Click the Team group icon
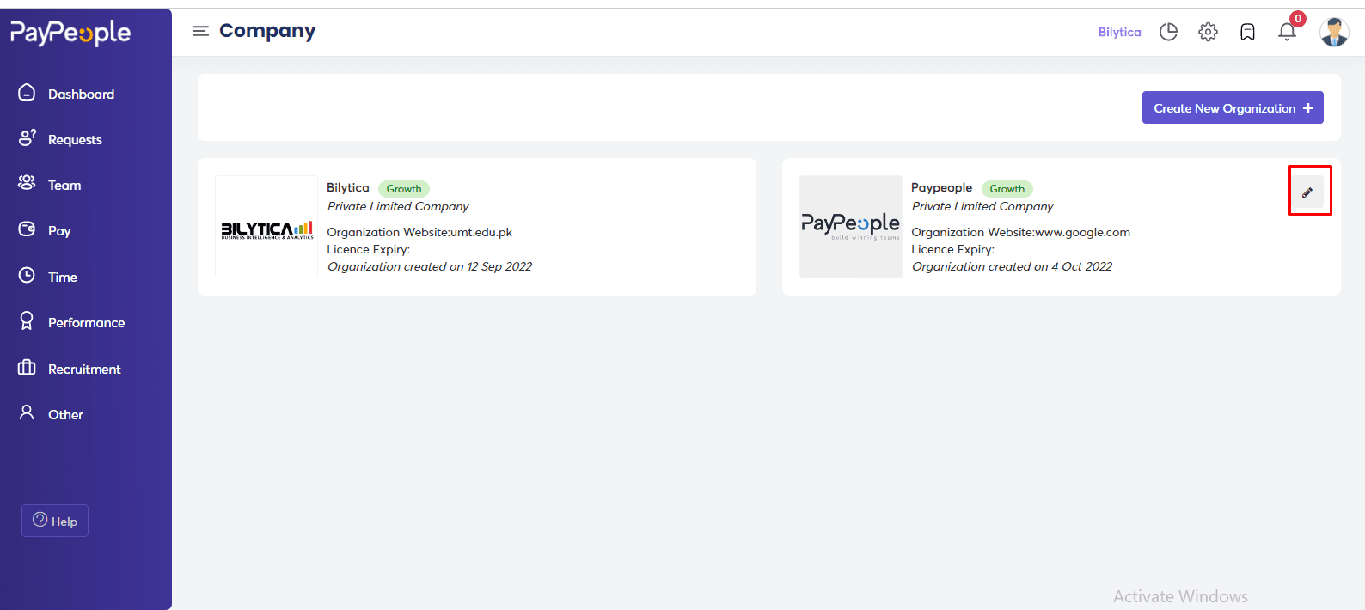The width and height of the screenshot is (1365, 610). click(x=27, y=183)
